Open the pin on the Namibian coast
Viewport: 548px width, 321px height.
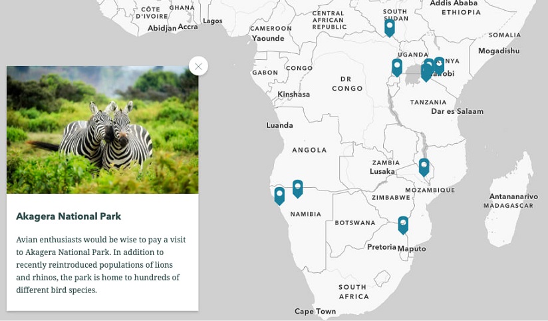pyautogui.click(x=279, y=196)
